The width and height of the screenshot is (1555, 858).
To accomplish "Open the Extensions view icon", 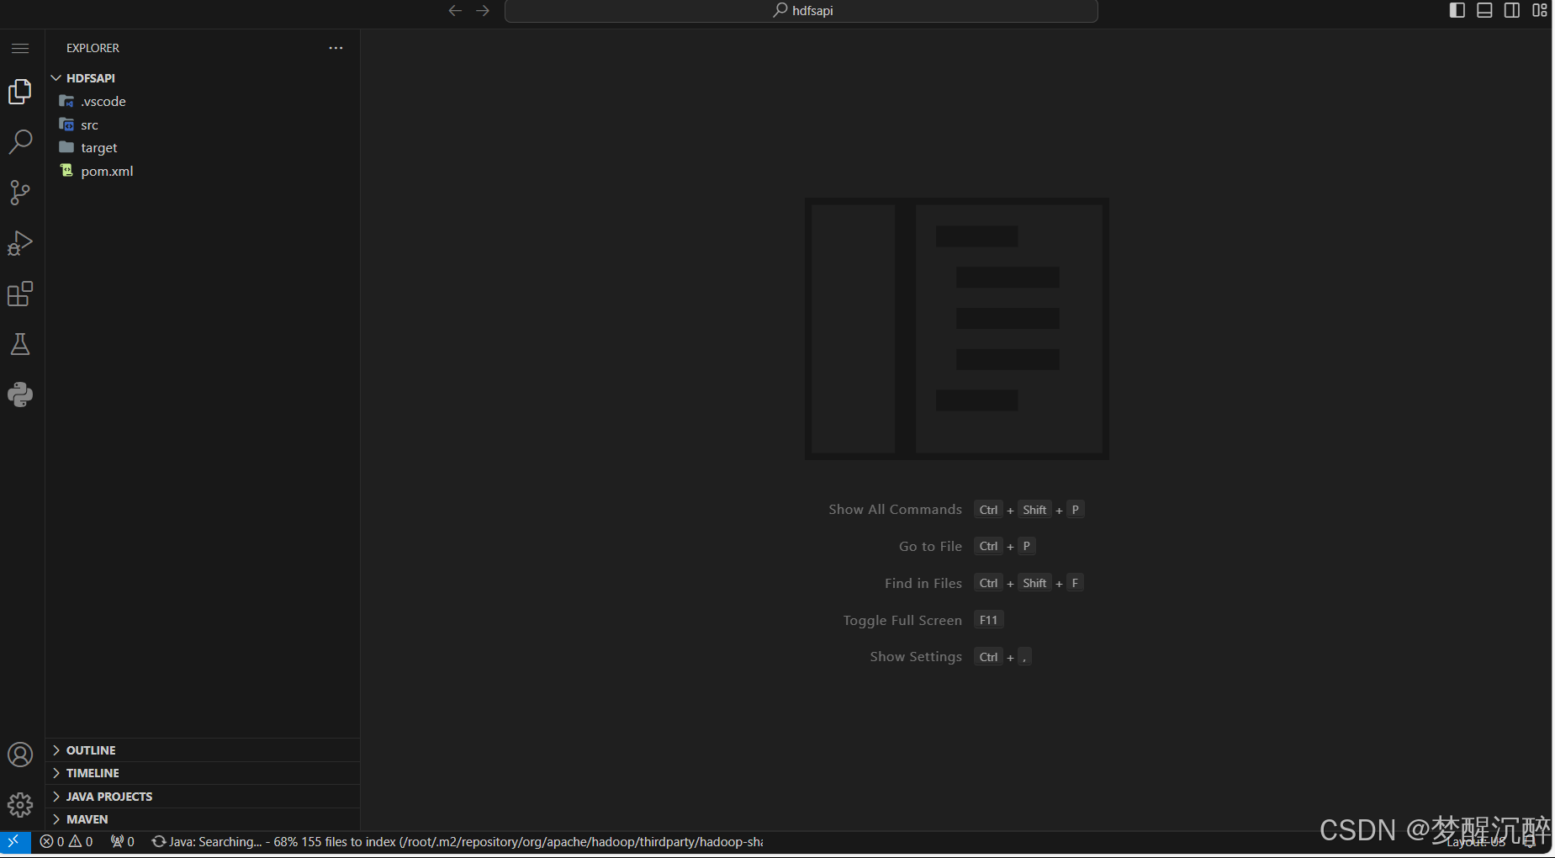I will coord(20,294).
